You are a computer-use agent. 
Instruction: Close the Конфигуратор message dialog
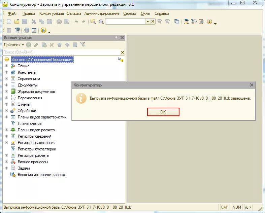pyautogui.click(x=252, y=85)
